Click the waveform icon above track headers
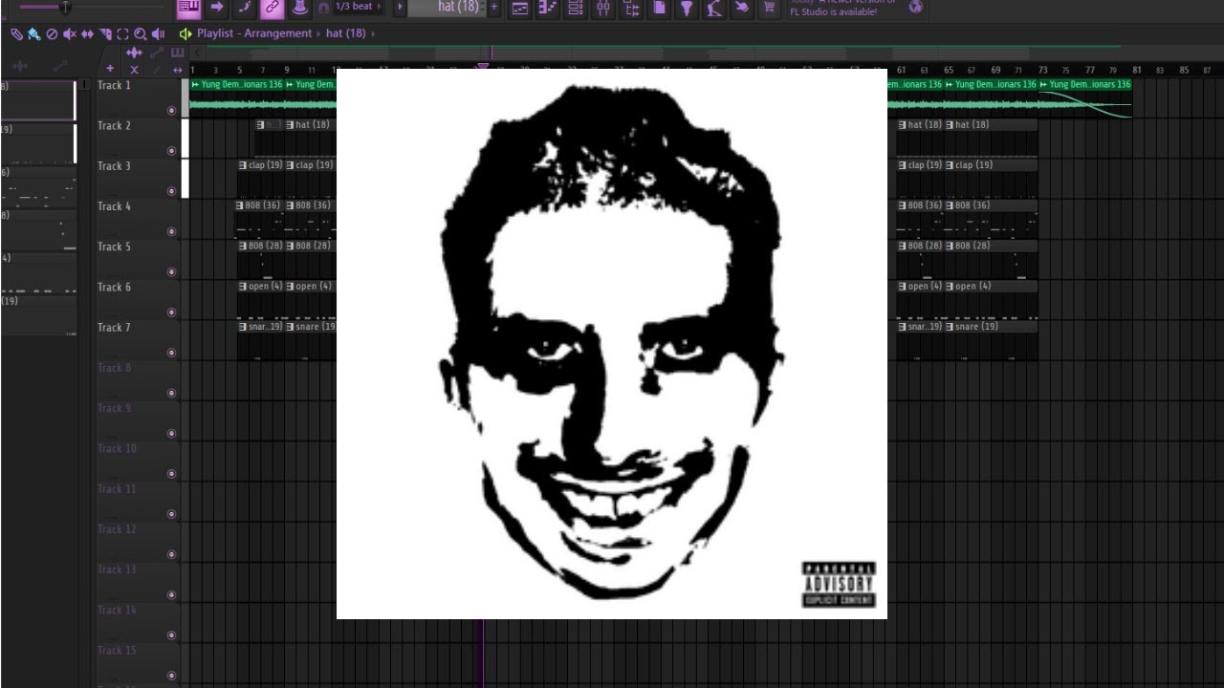1224x688 pixels. click(134, 53)
